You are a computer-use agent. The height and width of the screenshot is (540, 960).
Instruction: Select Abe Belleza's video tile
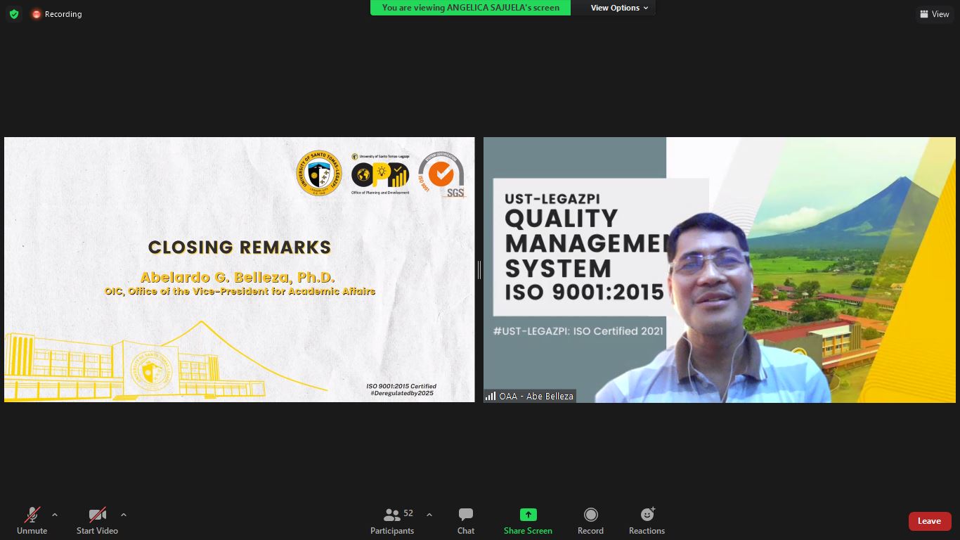(719, 269)
